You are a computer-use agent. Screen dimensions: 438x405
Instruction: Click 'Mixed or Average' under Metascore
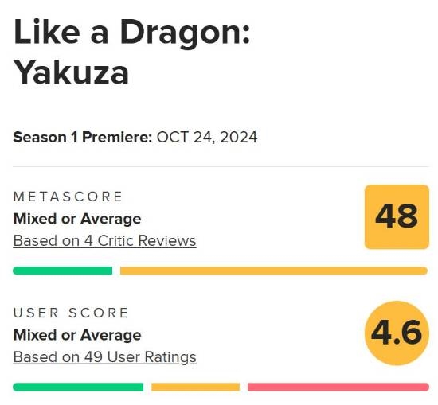click(77, 219)
